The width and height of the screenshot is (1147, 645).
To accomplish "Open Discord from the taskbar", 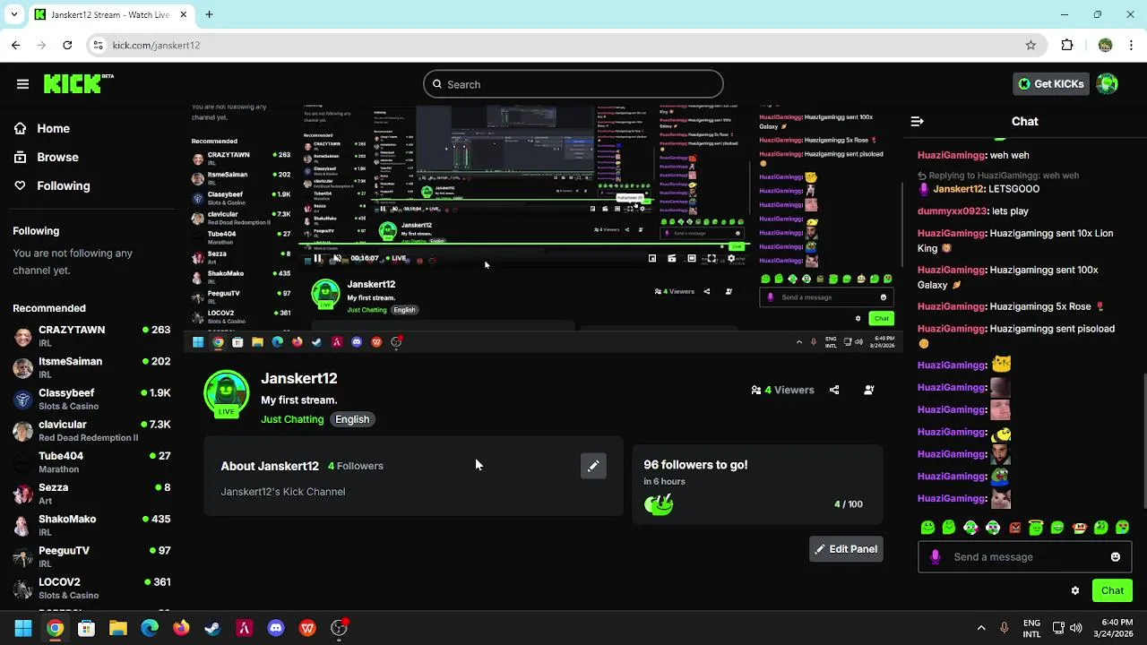I will click(x=275, y=628).
